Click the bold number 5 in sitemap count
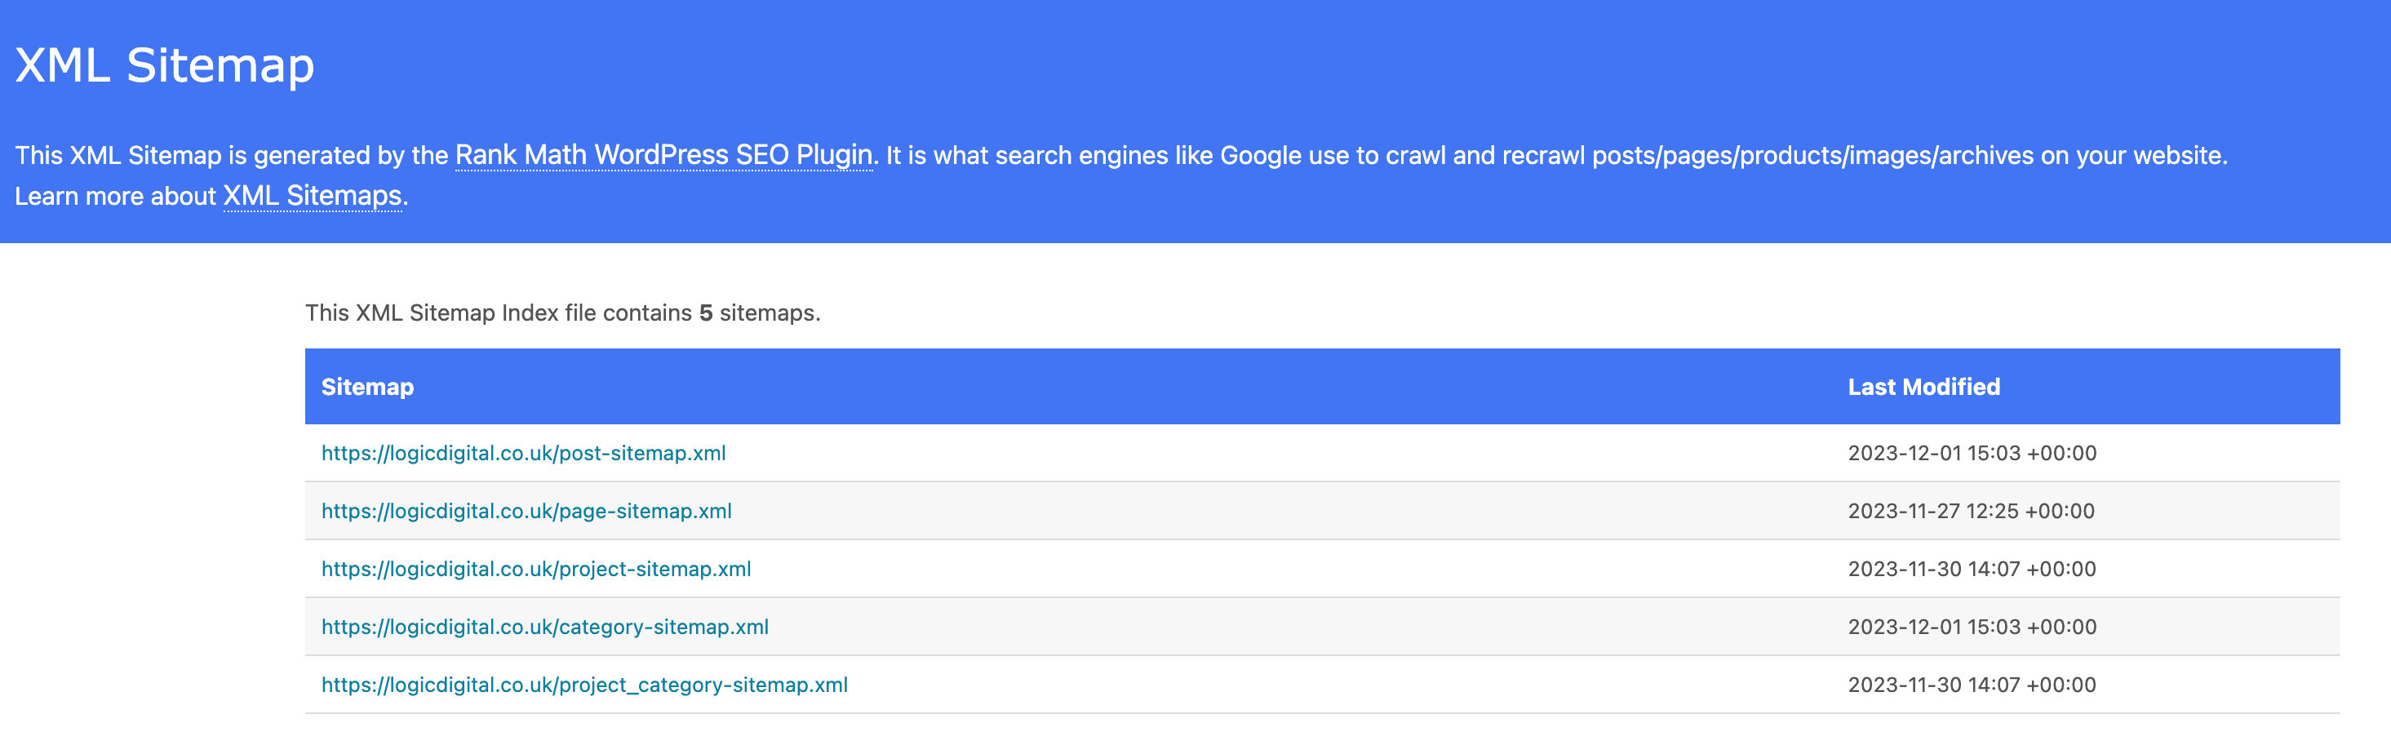This screenshot has width=2391, height=754. (x=705, y=313)
